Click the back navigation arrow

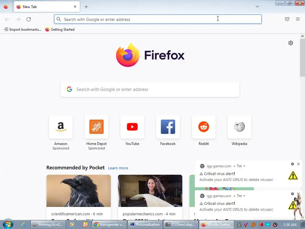(7, 19)
